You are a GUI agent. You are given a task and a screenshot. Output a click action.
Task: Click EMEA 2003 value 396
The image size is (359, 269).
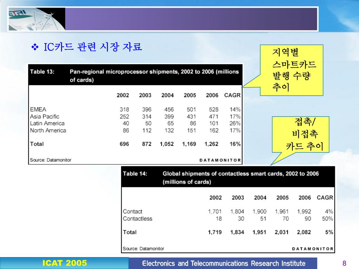click(x=147, y=109)
